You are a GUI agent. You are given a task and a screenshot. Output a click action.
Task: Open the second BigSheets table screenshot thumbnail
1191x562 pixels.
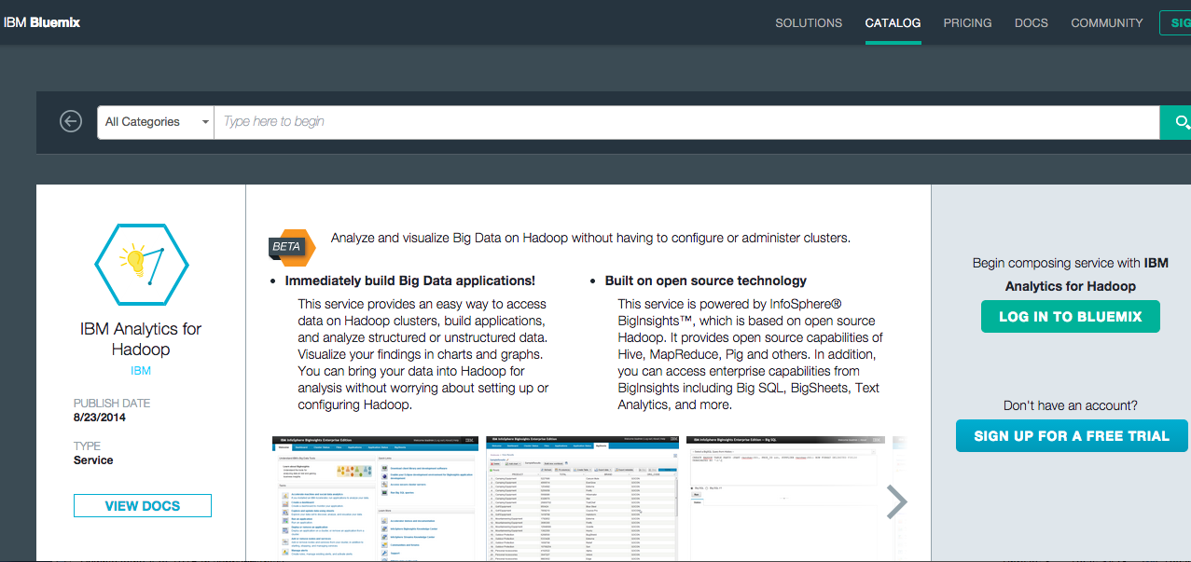pos(583,498)
